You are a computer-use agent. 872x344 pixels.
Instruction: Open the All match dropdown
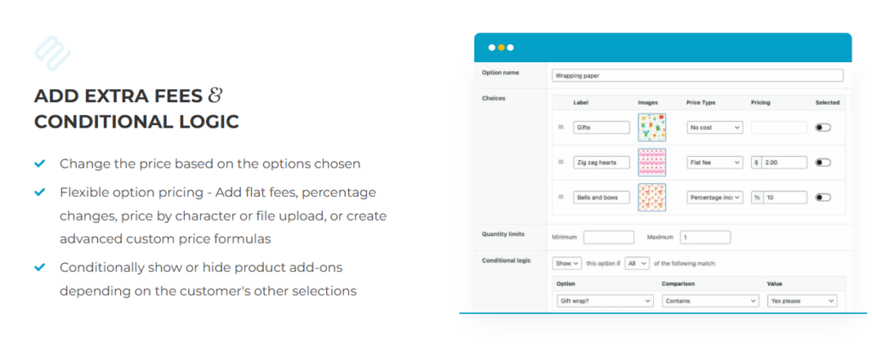pos(637,263)
